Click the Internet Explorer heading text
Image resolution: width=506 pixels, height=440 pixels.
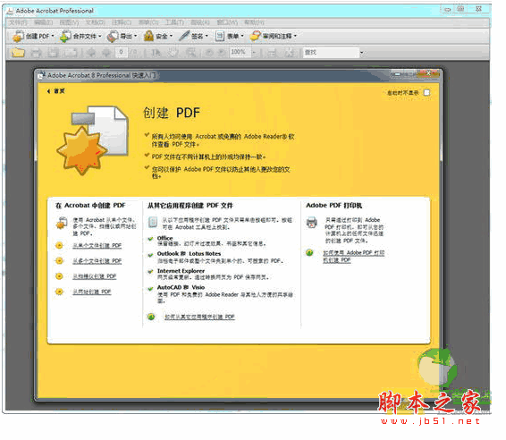point(181,271)
